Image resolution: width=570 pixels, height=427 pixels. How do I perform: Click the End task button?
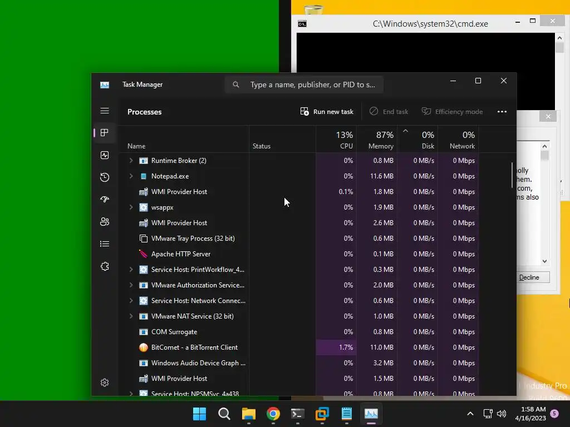pyautogui.click(x=389, y=111)
